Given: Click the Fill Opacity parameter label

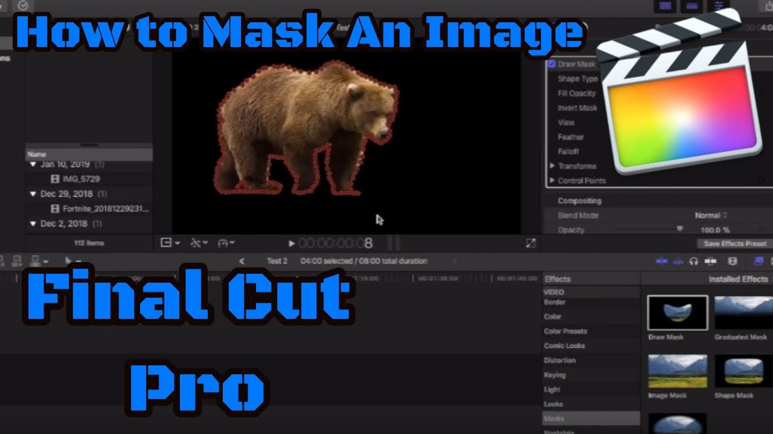Looking at the screenshot, I should (577, 93).
